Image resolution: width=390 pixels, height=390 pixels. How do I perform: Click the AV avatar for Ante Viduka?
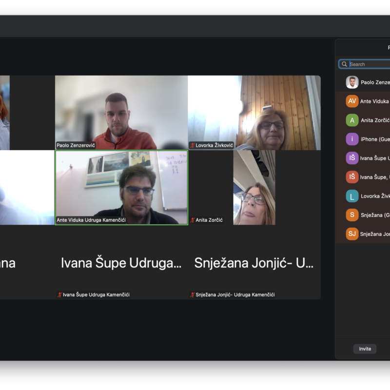pos(352,101)
